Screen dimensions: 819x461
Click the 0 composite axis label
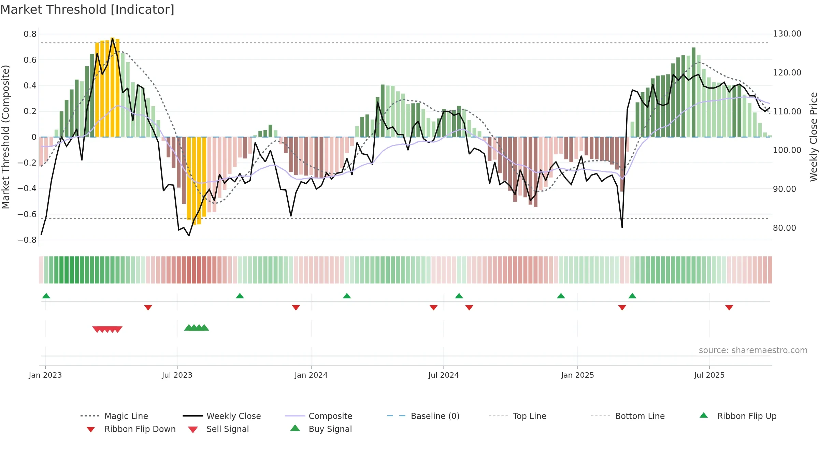tap(34, 137)
